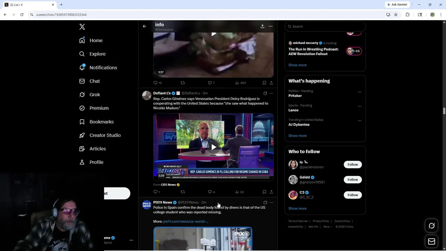Open more menu on Defiant L's post
Image resolution: width=446 pixels, height=251 pixels.
coord(271,93)
